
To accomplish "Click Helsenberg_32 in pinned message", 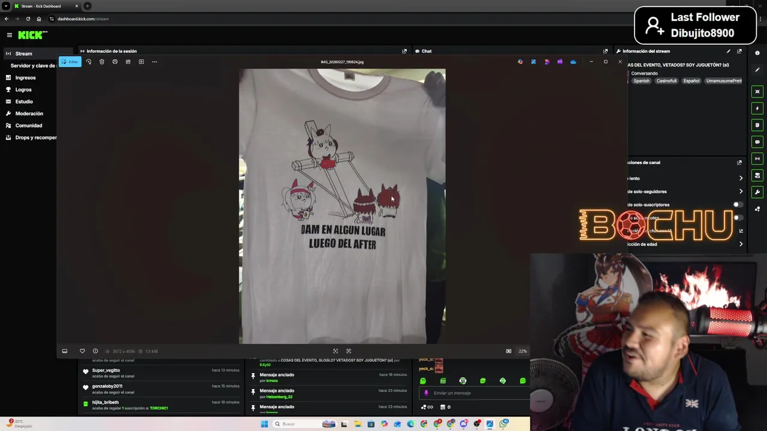I will point(279,397).
